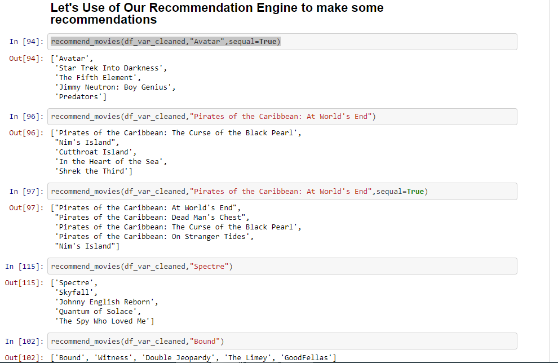Image resolution: width=558 pixels, height=363 pixels.
Task: Click the recommendation engine heading text
Action: 217,14
